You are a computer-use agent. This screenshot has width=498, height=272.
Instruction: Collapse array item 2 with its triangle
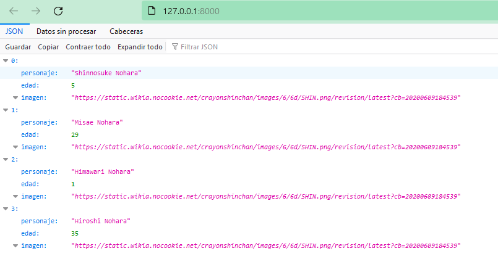point(6,159)
